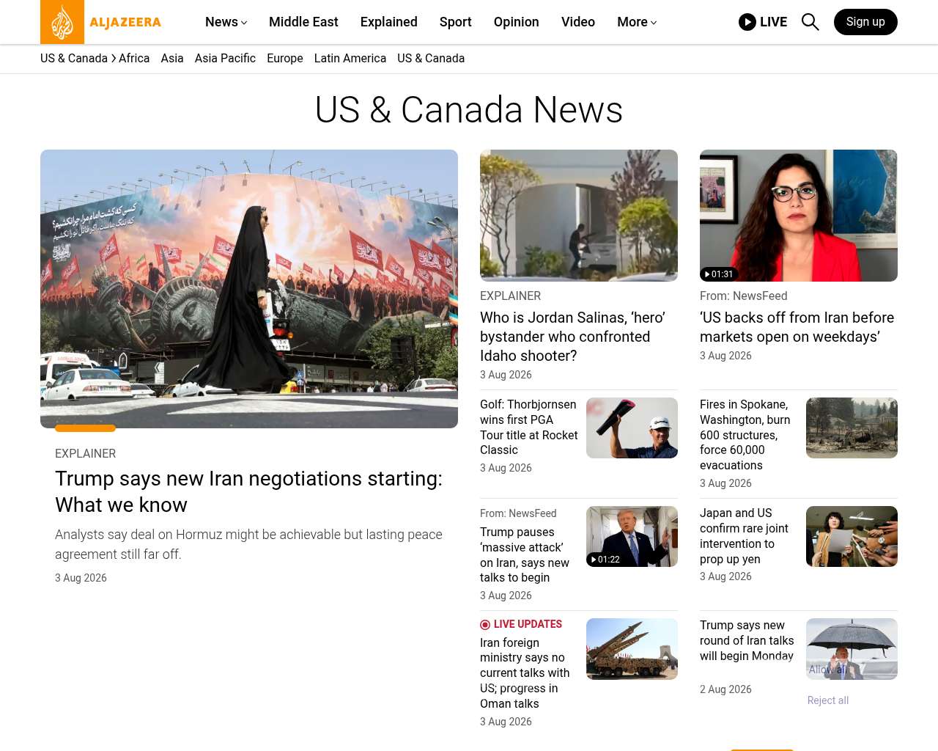The height and width of the screenshot is (751, 938).
Task: Click the Al Jazeera logo
Action: (x=101, y=22)
